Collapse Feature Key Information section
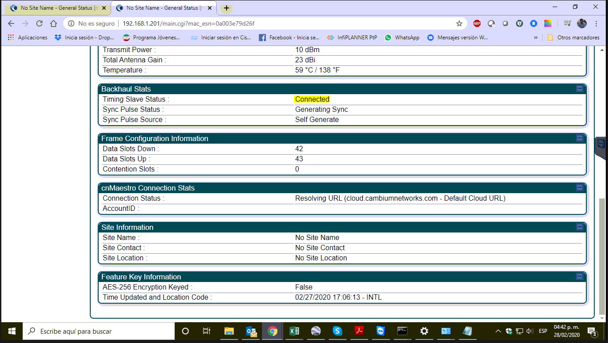The image size is (608, 343). pyautogui.click(x=579, y=277)
